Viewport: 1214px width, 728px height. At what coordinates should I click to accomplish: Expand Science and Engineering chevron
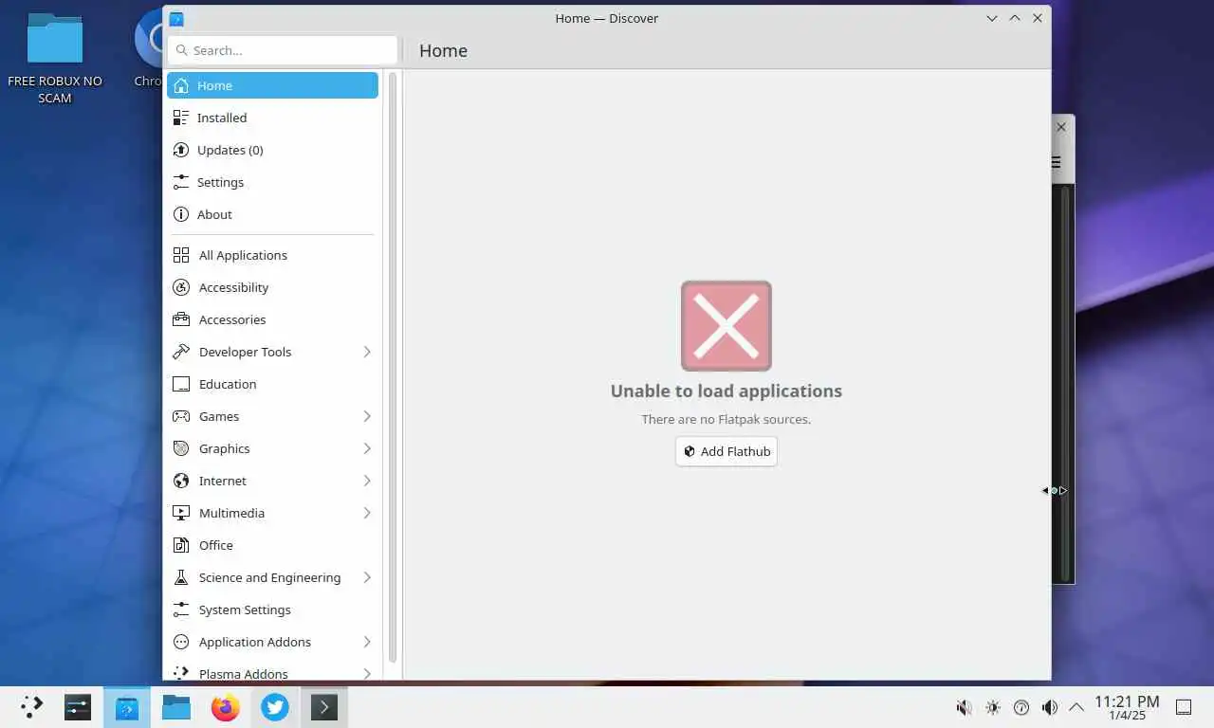pos(367,577)
